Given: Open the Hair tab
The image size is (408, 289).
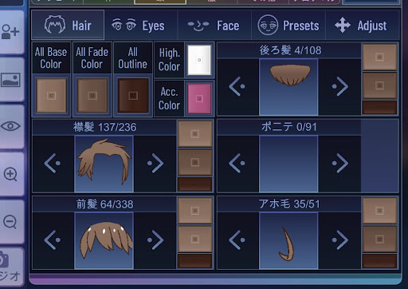Looking at the screenshot, I should [x=68, y=25].
